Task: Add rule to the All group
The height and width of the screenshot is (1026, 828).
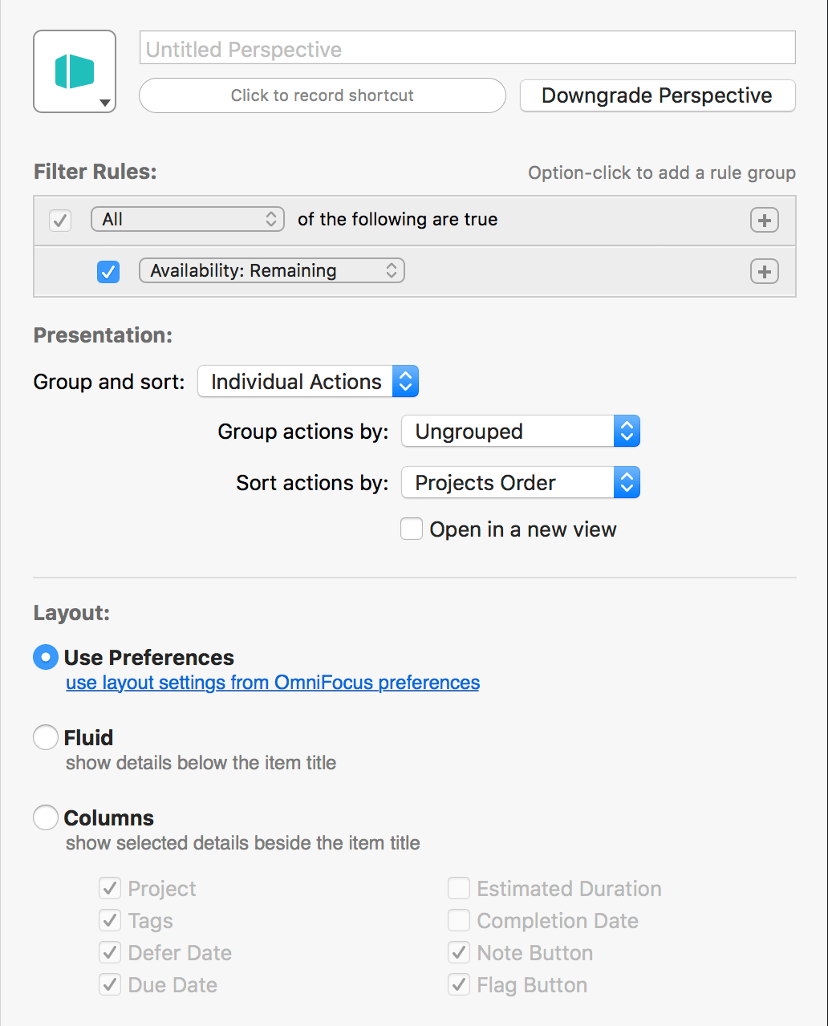Action: point(765,220)
